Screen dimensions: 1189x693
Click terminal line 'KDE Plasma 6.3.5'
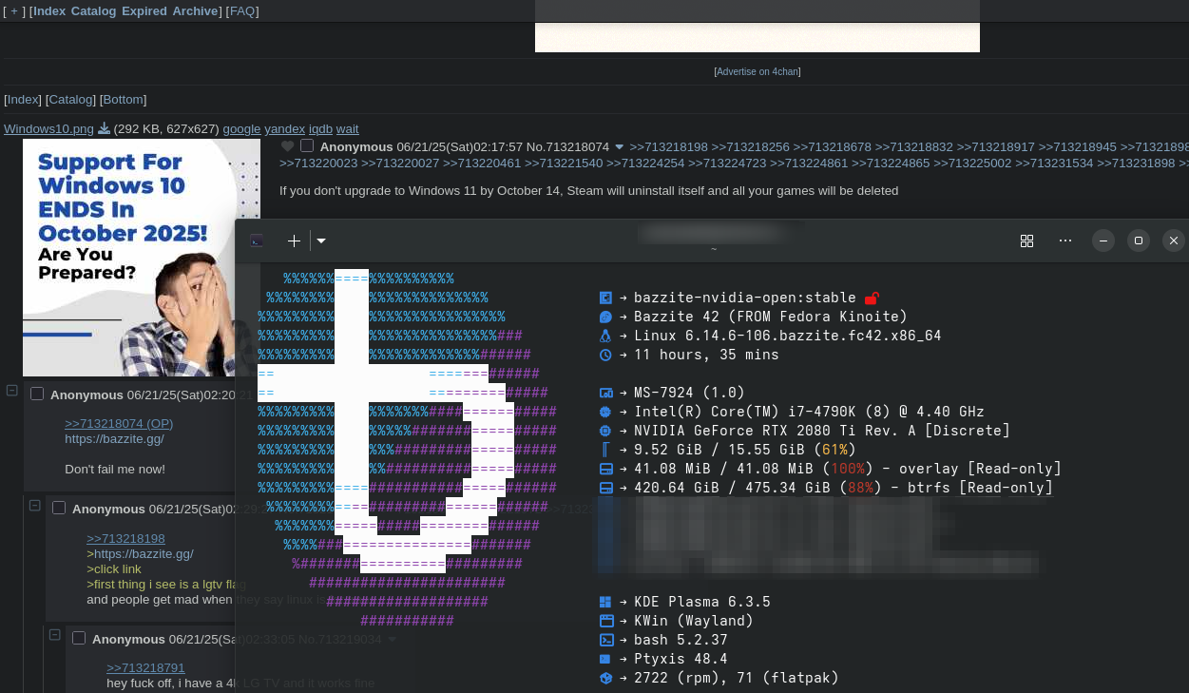[702, 602]
